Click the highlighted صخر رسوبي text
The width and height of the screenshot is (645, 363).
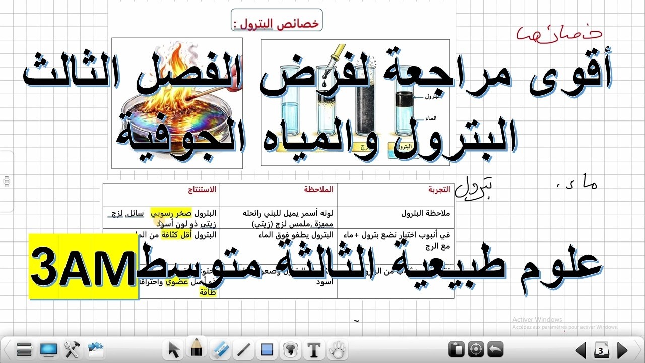point(172,214)
